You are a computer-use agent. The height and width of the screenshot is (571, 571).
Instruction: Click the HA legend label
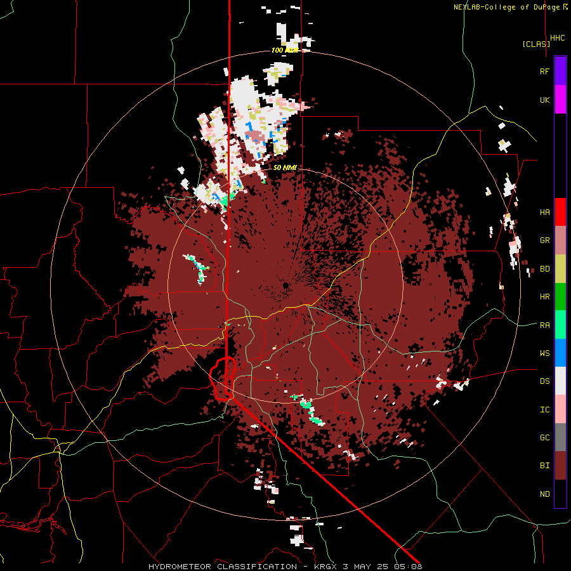544,213
